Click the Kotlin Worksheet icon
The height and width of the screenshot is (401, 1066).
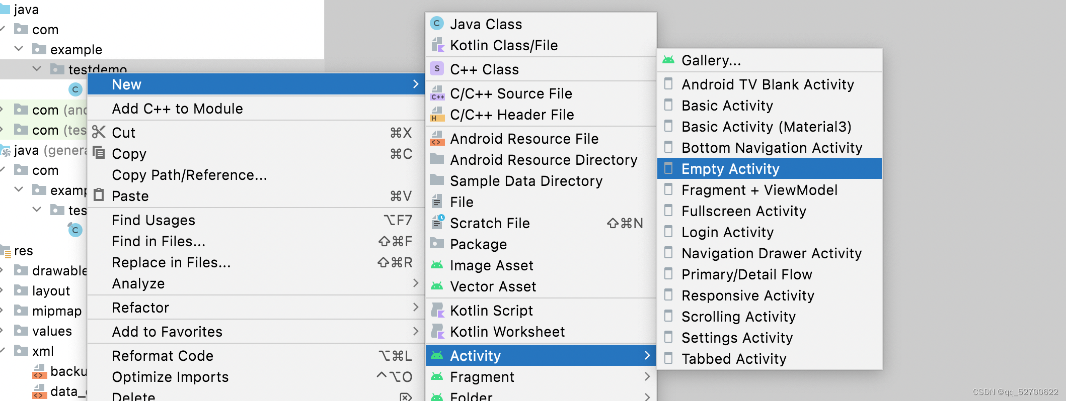point(438,332)
